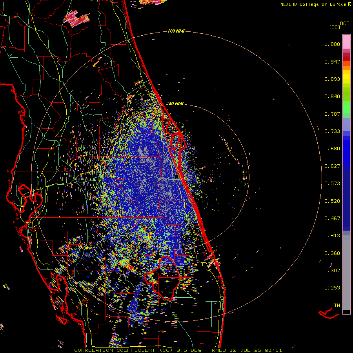
Task: Click the 1.000 scale value
Action: [332, 44]
